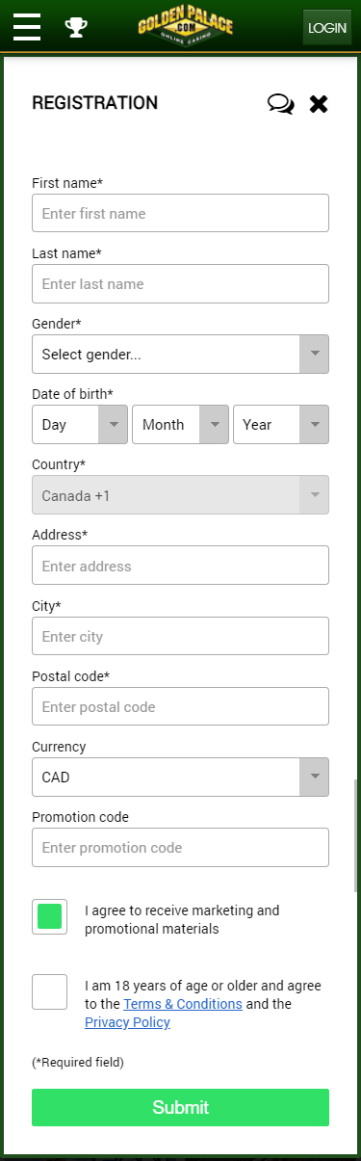Focus the first name field
Screen dimensions: 361x1161
point(180,213)
